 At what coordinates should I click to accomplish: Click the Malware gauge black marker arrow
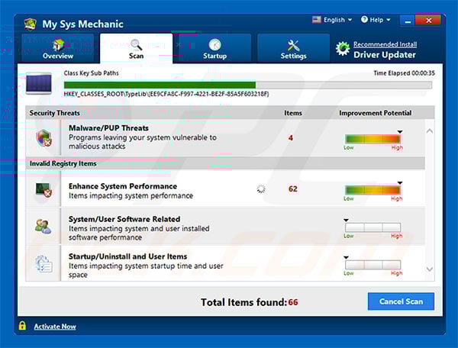click(400, 132)
